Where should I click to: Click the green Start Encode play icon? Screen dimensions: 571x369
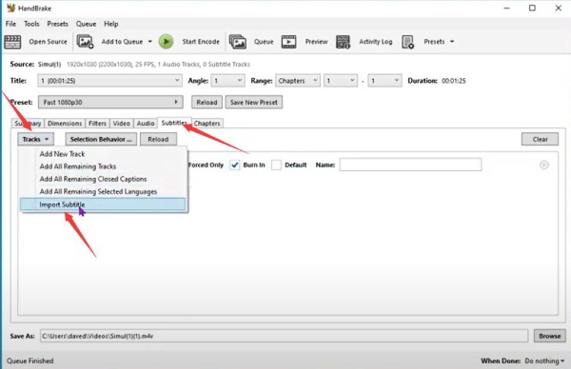166,42
